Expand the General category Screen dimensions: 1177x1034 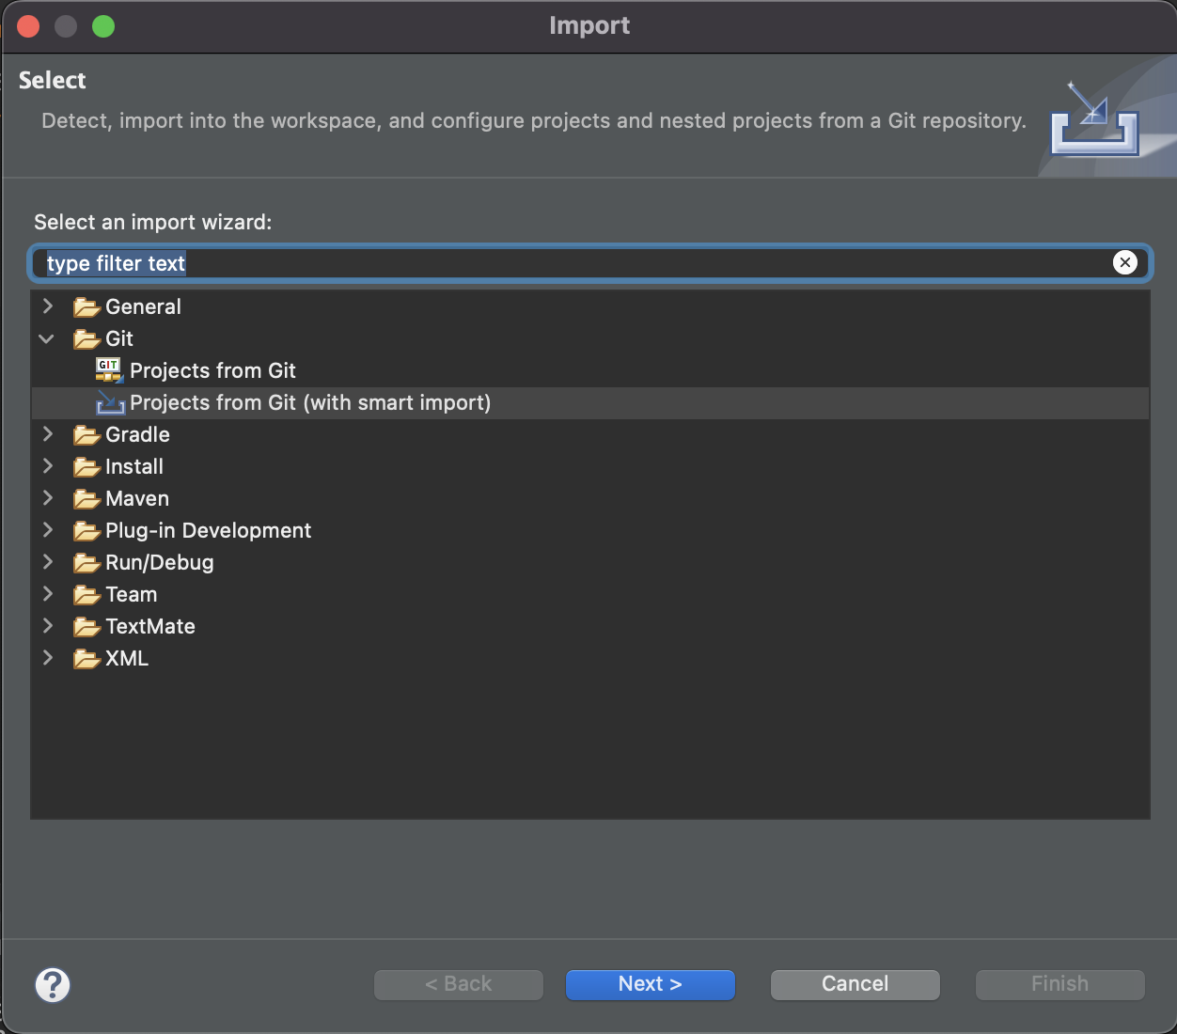[x=48, y=306]
